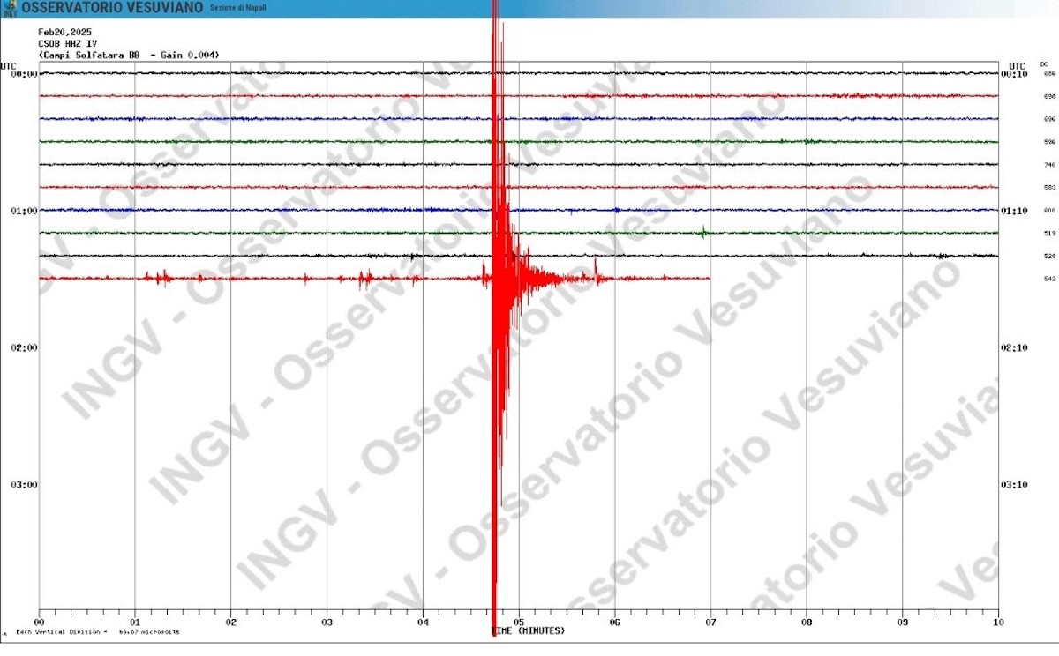Click the DC value 696
This screenshot has height=656, width=1059.
(1049, 119)
